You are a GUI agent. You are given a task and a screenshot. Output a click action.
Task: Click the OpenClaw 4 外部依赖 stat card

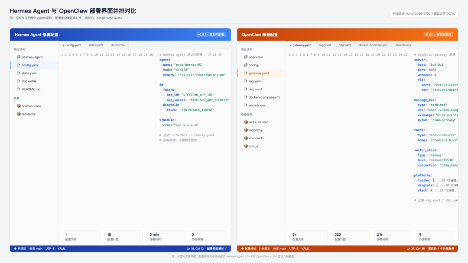(x=435, y=237)
